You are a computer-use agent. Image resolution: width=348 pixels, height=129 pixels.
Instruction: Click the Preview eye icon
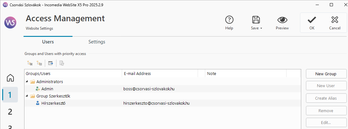pyautogui.click(x=282, y=20)
